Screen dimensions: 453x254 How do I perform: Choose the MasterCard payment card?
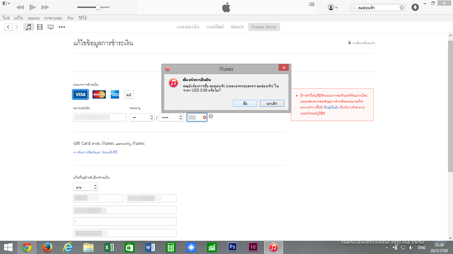click(x=99, y=95)
